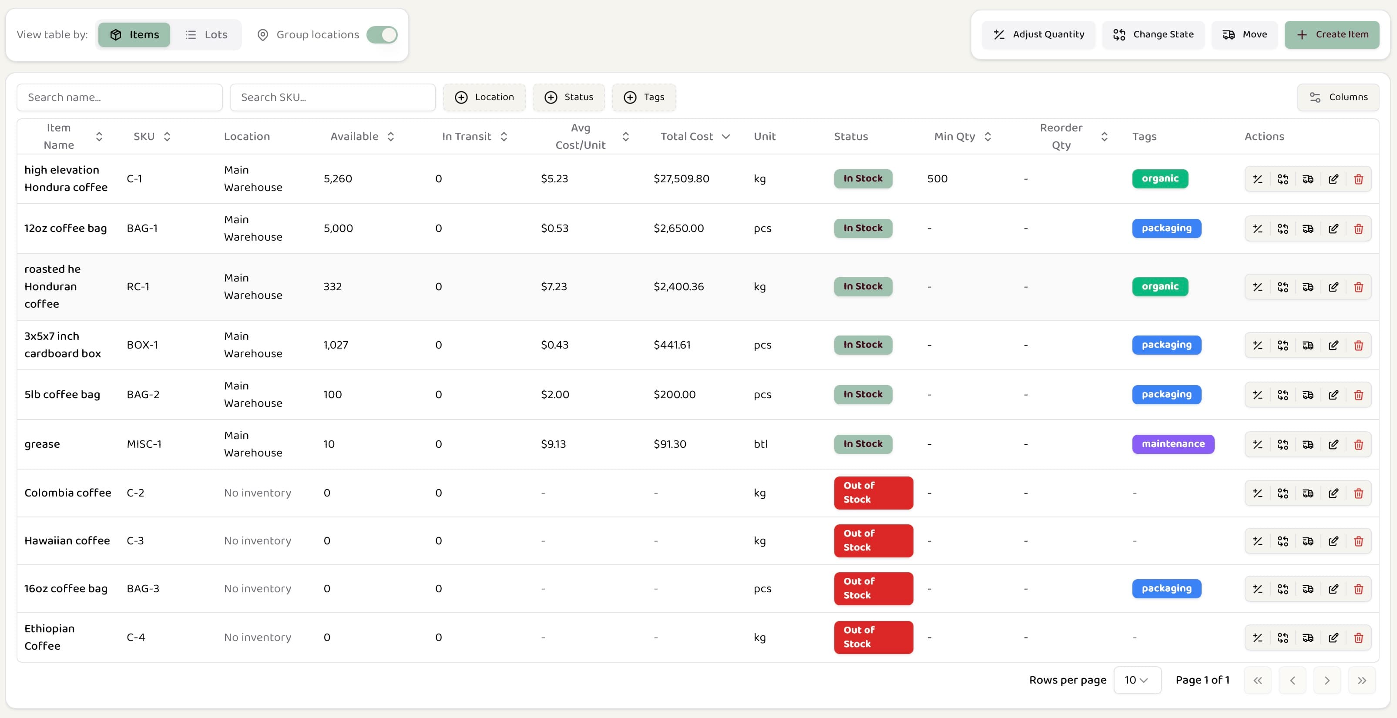This screenshot has height=718, width=1397.
Task: Click the Move truck icon for Colombia coffee
Action: pos(1308,493)
